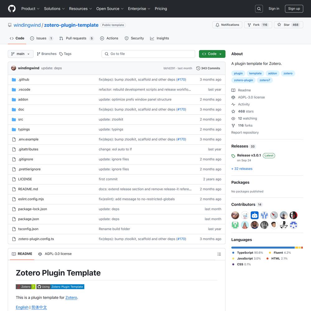Open the package-lock.json file

pyautogui.click(x=33, y=209)
